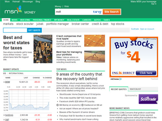
Task: Click the quote symbol input field
Action: [15, 30]
